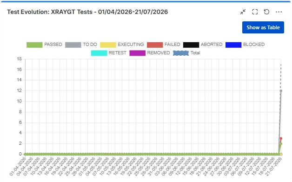Click Show as Table button

[x=263, y=27]
